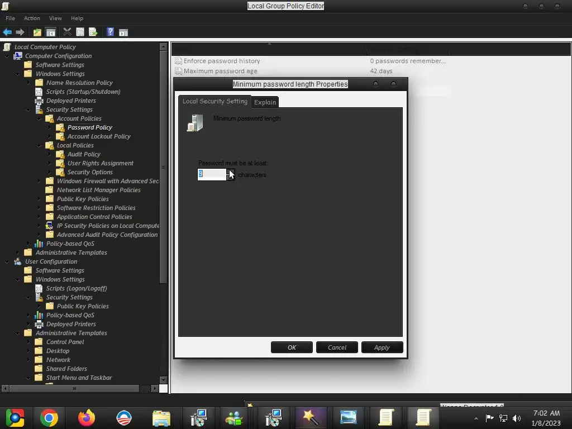This screenshot has width=572, height=429.
Task: Expand Administrative Templates under Computer Configuration
Action: (x=18, y=252)
